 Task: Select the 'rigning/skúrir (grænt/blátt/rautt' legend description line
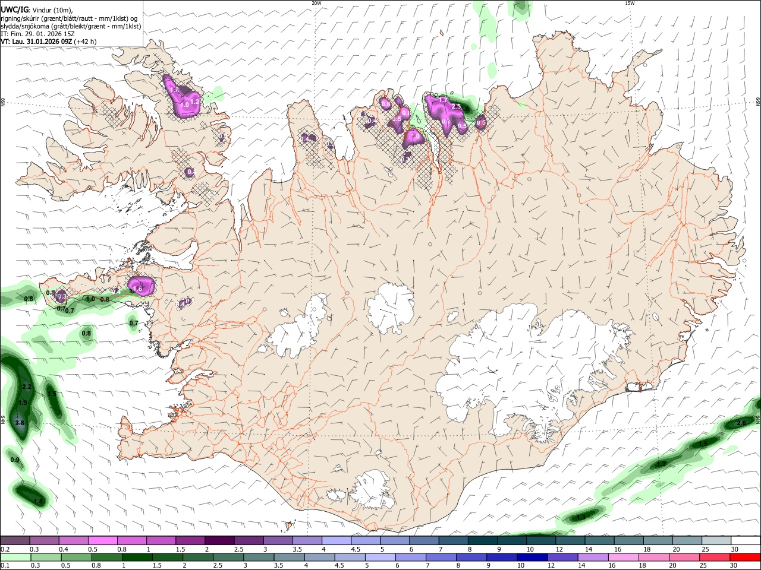(x=69, y=18)
